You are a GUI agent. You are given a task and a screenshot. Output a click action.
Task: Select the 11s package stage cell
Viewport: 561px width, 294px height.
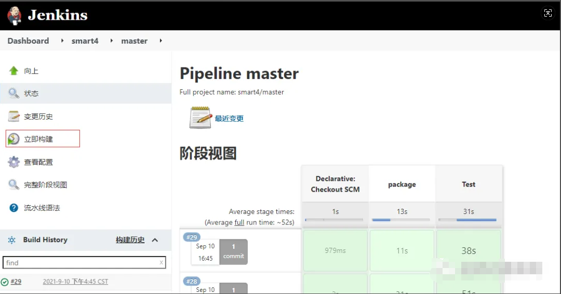402,250
